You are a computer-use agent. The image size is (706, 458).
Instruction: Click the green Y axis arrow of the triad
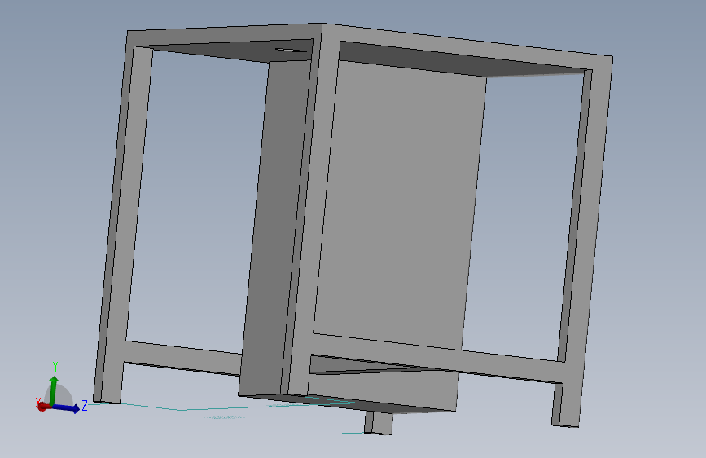click(54, 390)
